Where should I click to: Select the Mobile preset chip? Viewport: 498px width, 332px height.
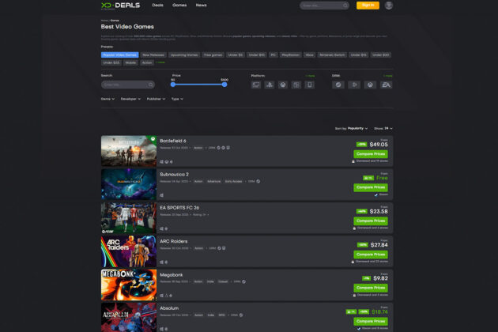130,63
